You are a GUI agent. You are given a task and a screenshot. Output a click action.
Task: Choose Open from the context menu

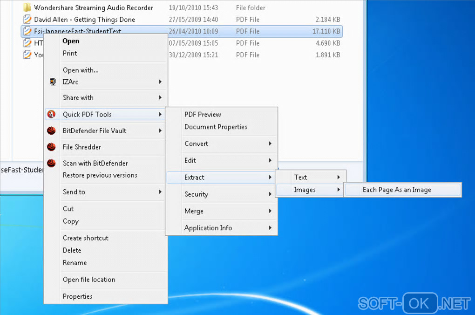pyautogui.click(x=71, y=41)
